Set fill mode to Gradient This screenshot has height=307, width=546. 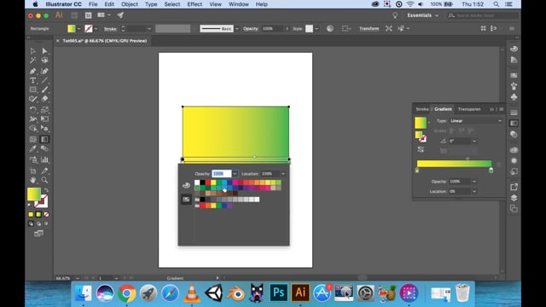pyautogui.click(x=38, y=214)
